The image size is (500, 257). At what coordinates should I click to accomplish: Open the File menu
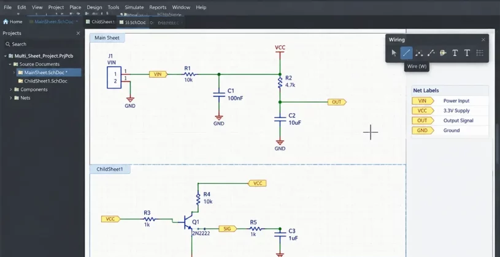coord(7,7)
